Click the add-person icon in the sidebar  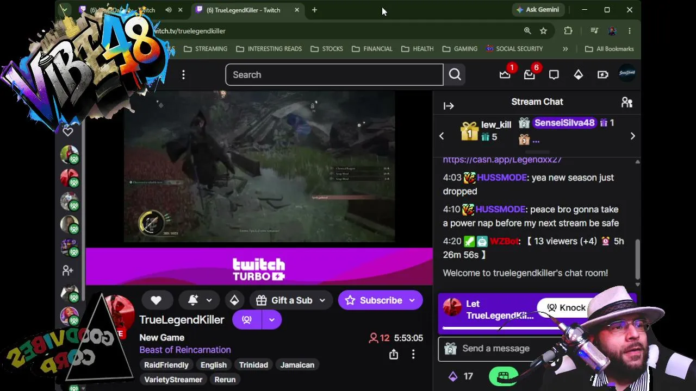coord(68,270)
